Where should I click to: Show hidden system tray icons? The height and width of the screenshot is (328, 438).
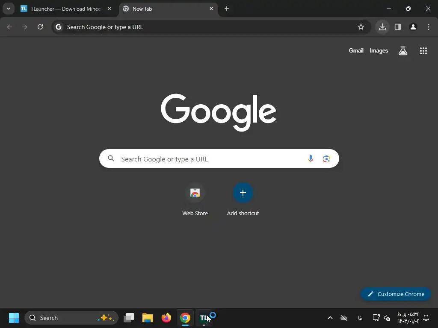click(330, 318)
